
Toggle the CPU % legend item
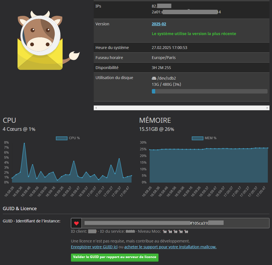[68, 138]
